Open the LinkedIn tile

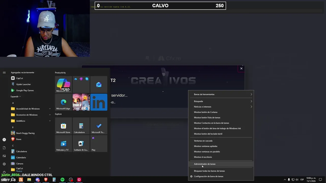pyautogui.click(x=99, y=102)
